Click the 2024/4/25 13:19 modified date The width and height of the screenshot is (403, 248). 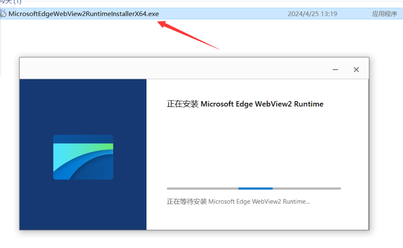point(312,14)
